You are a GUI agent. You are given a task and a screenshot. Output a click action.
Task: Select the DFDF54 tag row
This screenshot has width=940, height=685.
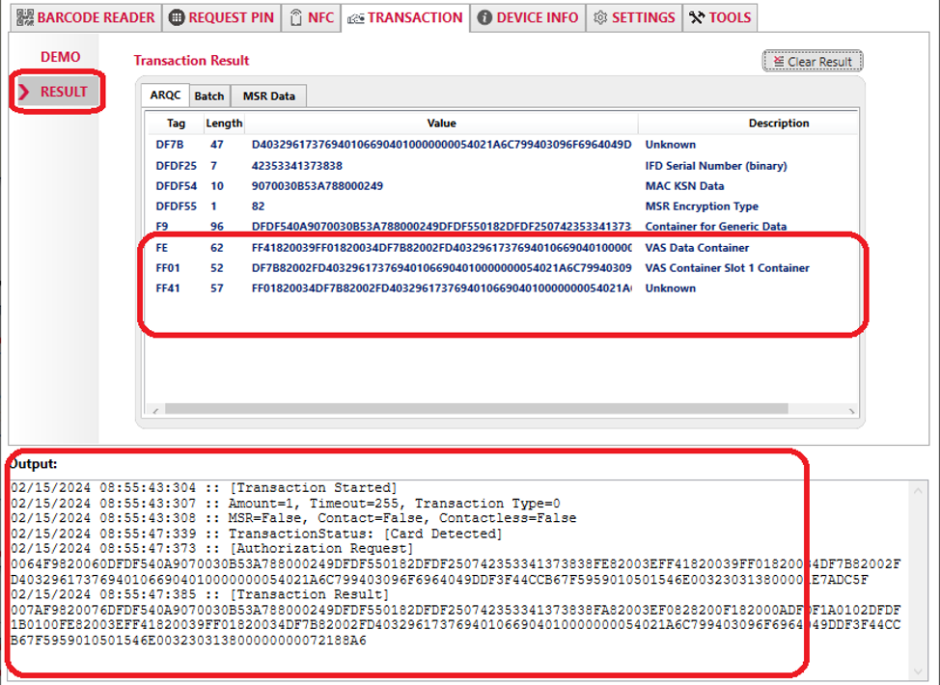pyautogui.click(x=503, y=186)
